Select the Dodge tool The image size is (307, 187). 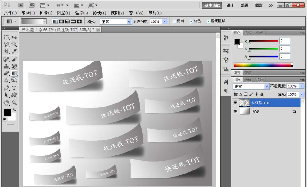[x=14, y=80]
